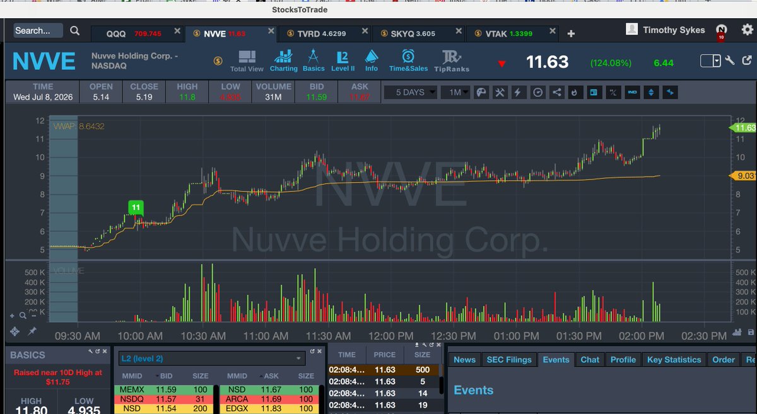The image size is (757, 414).
Task: Click the flame icon in chart toolbar
Action: pyautogui.click(x=575, y=92)
